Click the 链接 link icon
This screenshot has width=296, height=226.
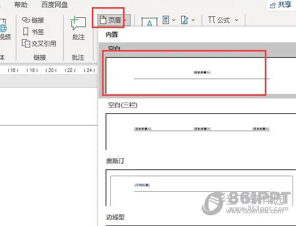[26, 20]
